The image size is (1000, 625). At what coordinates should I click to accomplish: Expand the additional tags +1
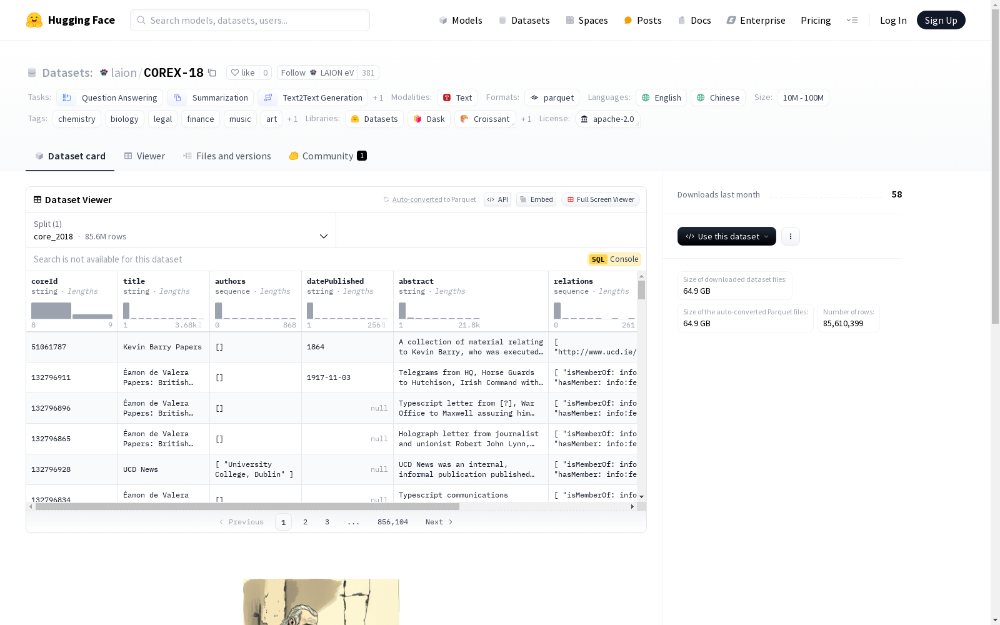[292, 119]
